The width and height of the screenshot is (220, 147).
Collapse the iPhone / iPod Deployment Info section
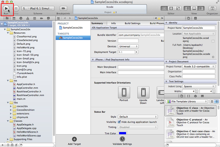pos(93,60)
